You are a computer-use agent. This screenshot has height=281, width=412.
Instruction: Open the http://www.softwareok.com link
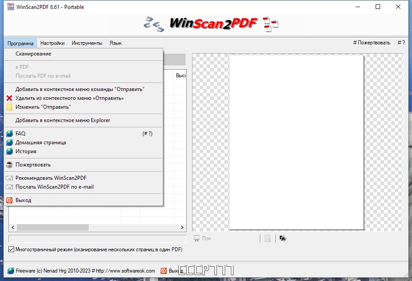click(x=126, y=271)
